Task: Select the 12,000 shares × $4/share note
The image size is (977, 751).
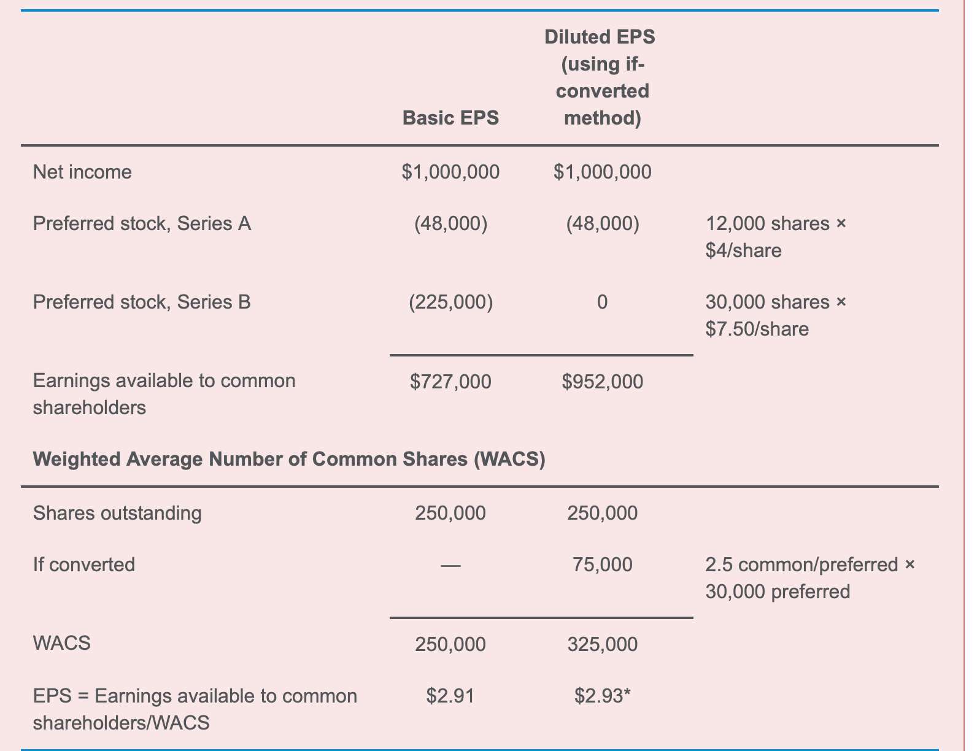Action: (x=775, y=237)
